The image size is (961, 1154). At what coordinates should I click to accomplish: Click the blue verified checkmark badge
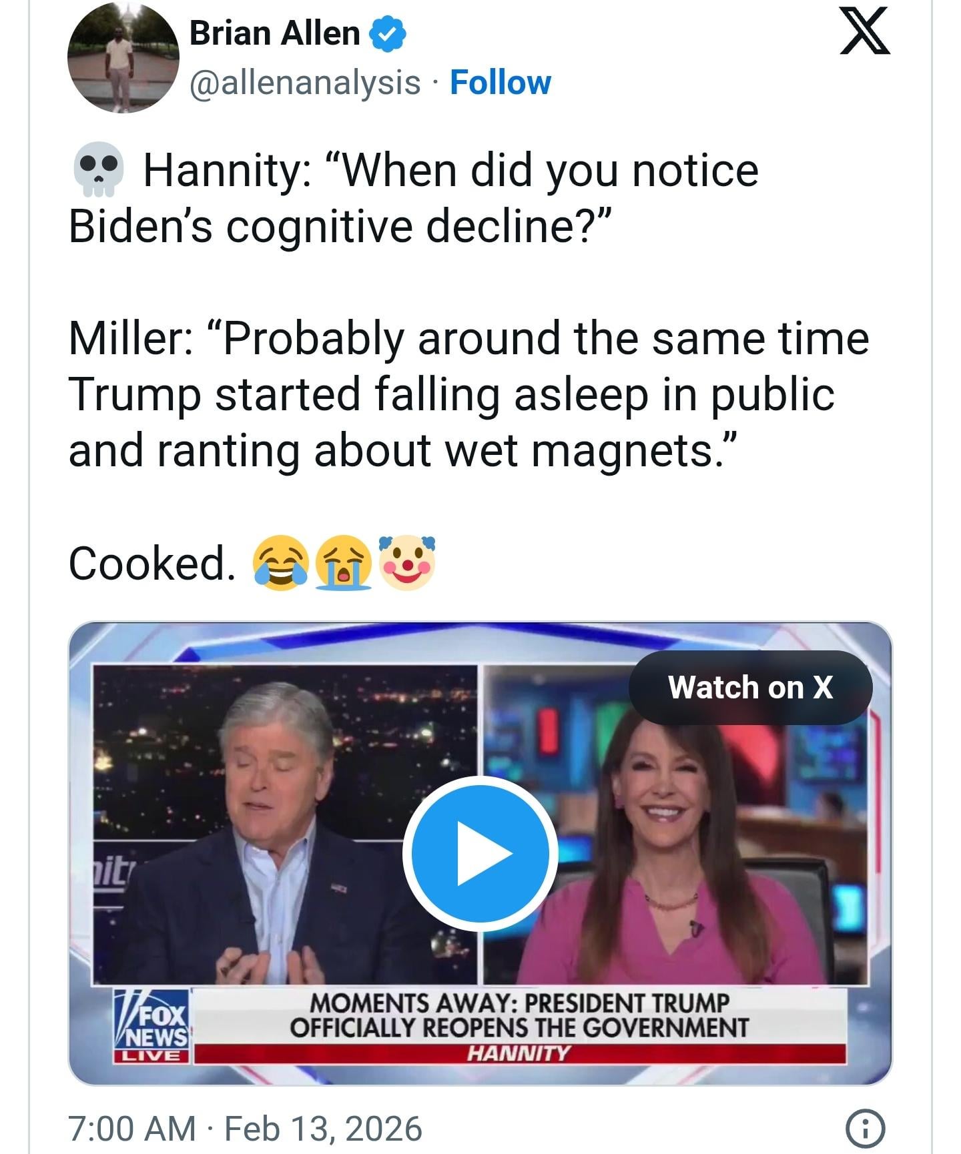(x=388, y=35)
